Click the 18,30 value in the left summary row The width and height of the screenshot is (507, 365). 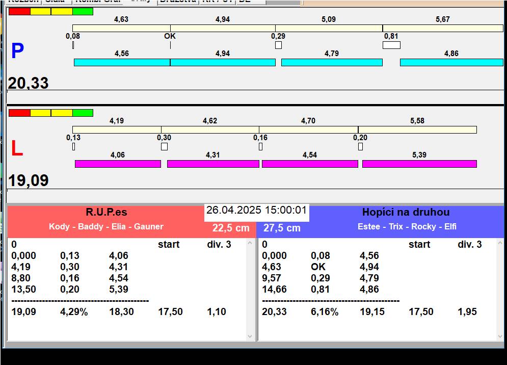point(121,311)
